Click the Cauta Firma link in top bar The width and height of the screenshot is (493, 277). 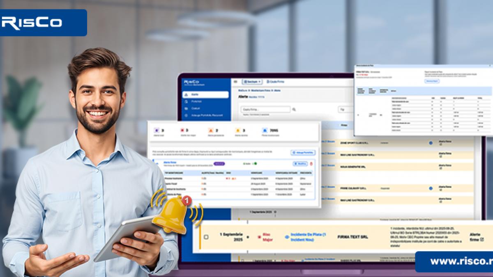pyautogui.click(x=276, y=82)
